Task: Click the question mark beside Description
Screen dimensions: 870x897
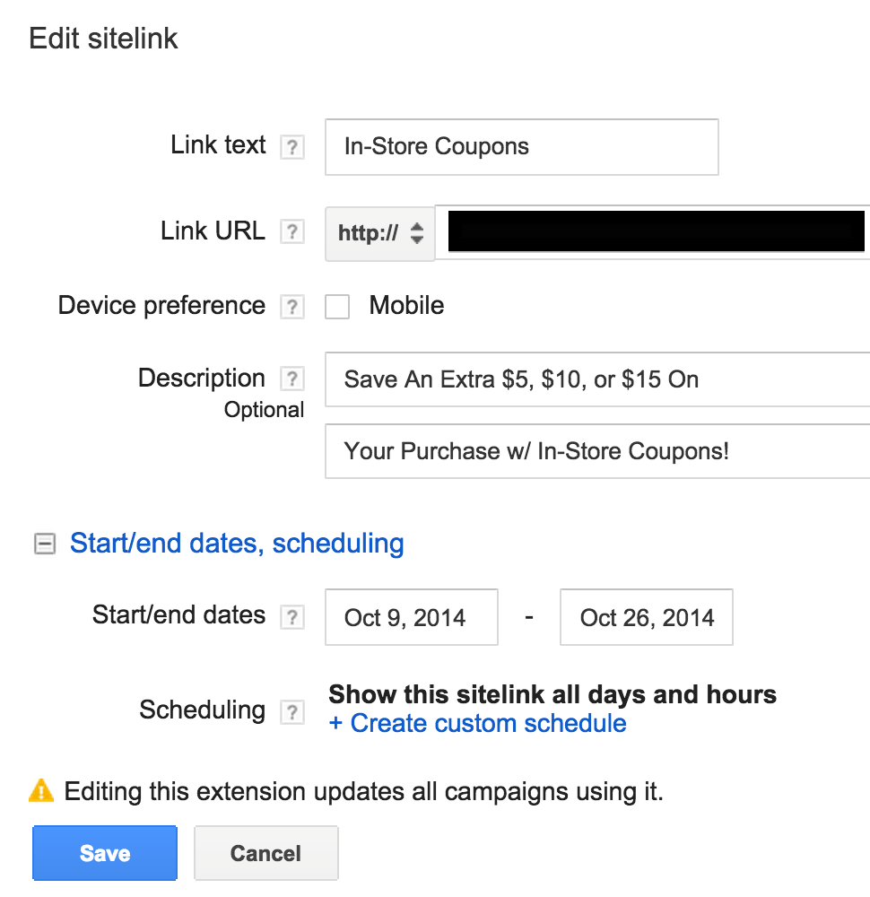Action: click(x=291, y=379)
